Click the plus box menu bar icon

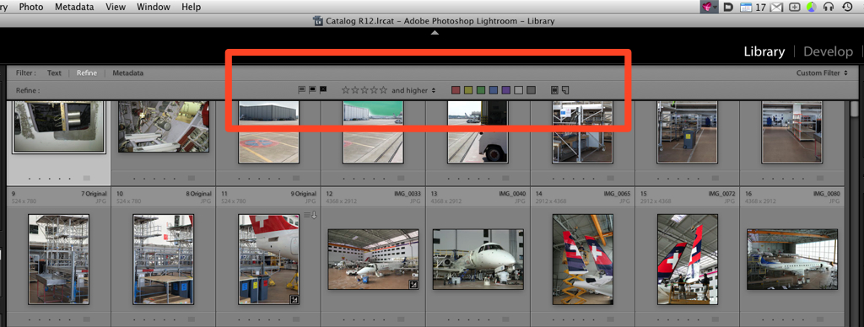(795, 7)
